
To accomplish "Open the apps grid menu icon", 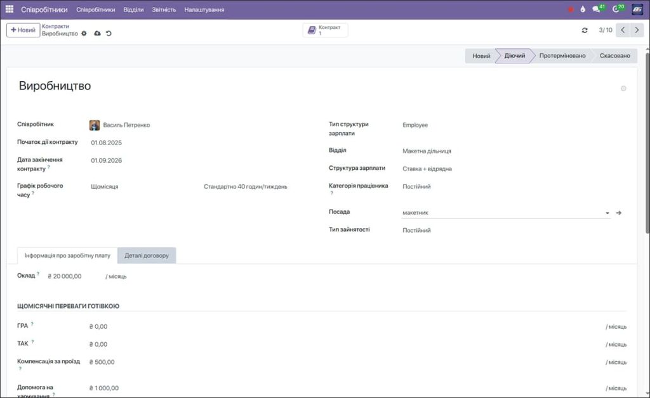I will pos(8,9).
